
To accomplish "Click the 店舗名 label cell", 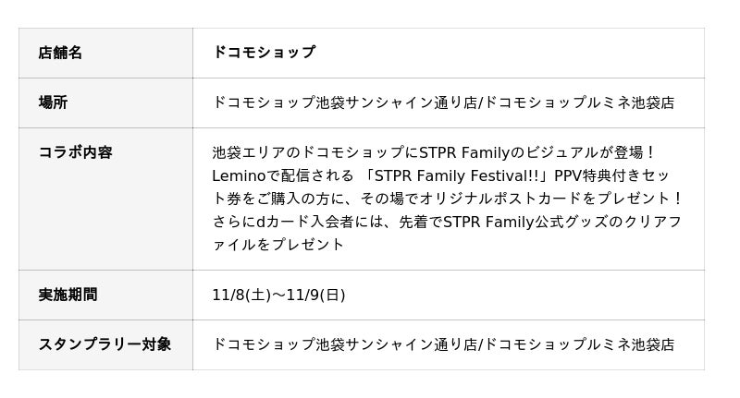I will coord(60,53).
